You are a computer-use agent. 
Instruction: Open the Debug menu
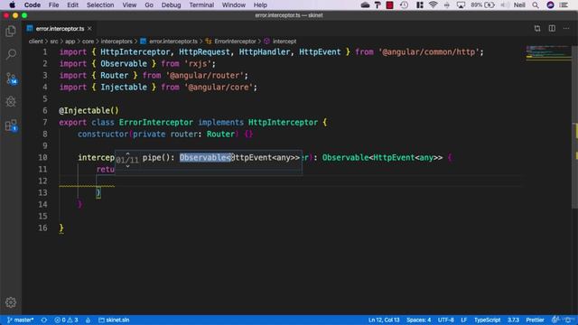click(171, 5)
